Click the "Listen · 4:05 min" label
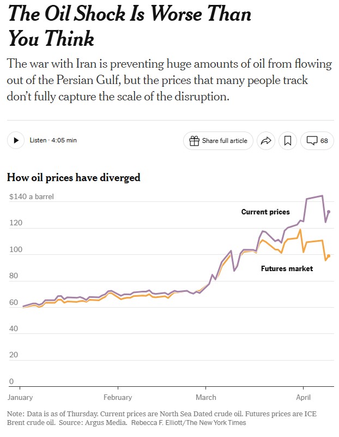This screenshot has height=437, width=339. 53,140
